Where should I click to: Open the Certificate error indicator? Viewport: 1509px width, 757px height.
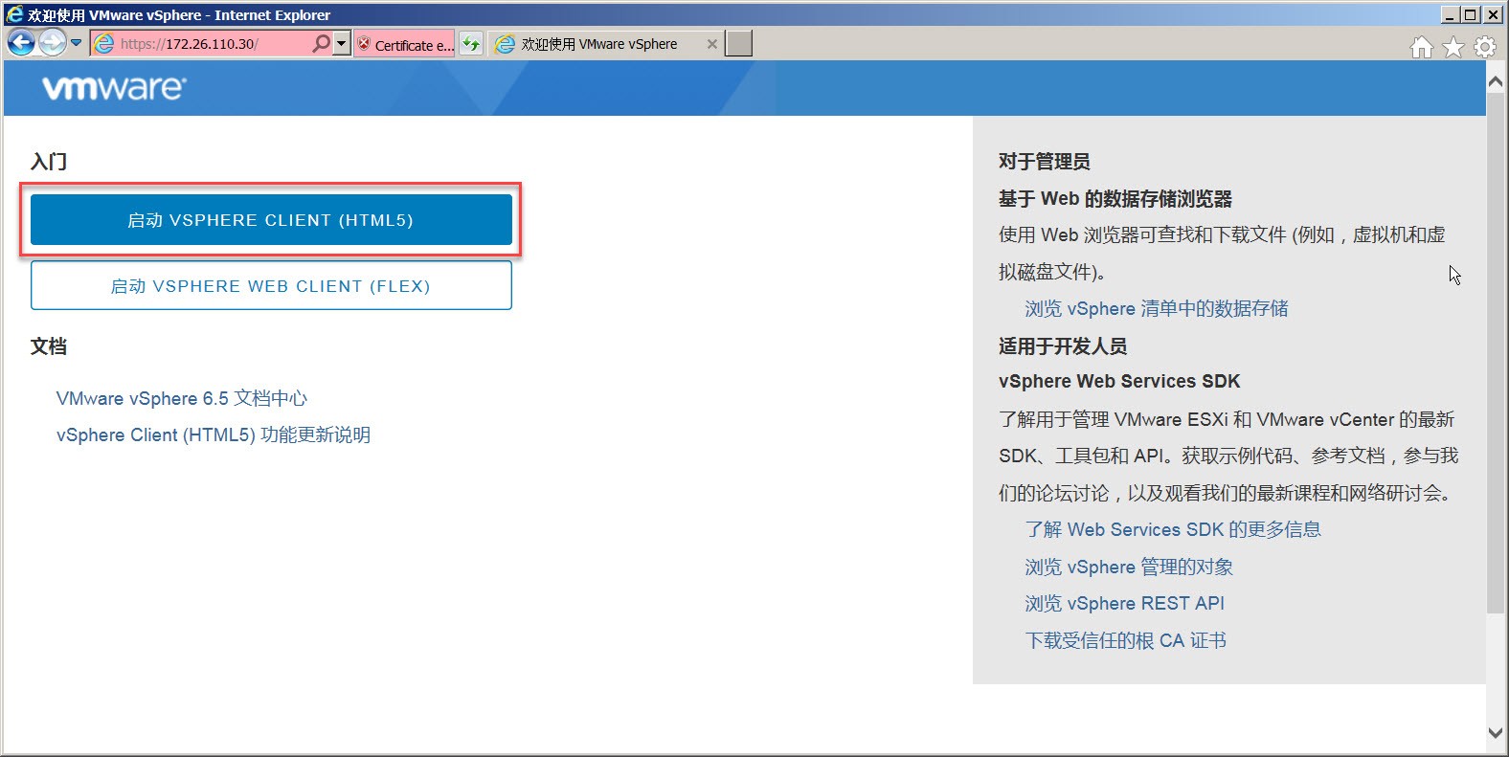coord(405,44)
